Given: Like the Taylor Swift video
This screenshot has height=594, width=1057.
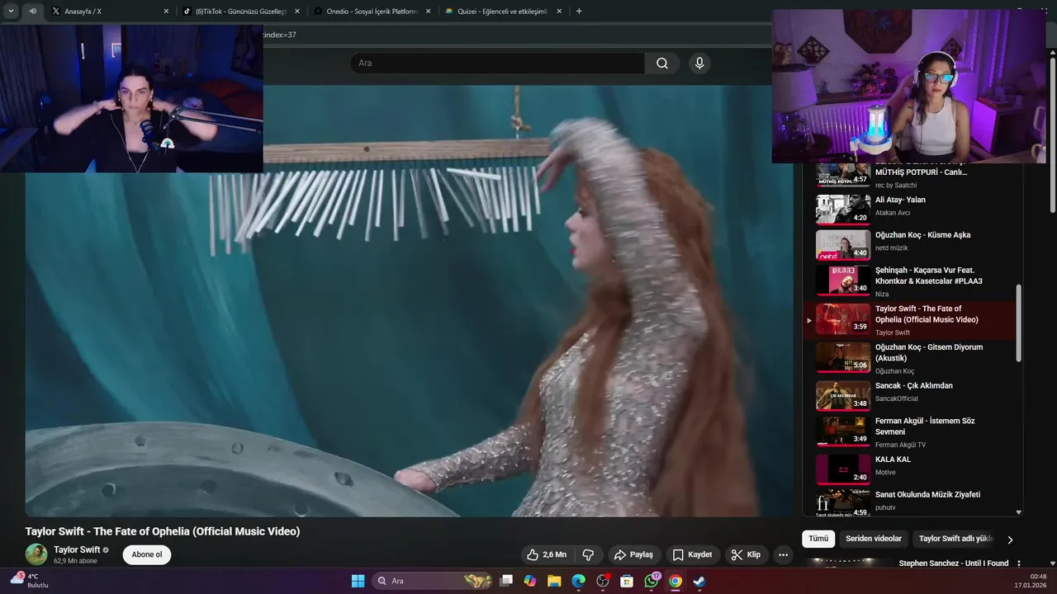Looking at the screenshot, I should [547, 554].
